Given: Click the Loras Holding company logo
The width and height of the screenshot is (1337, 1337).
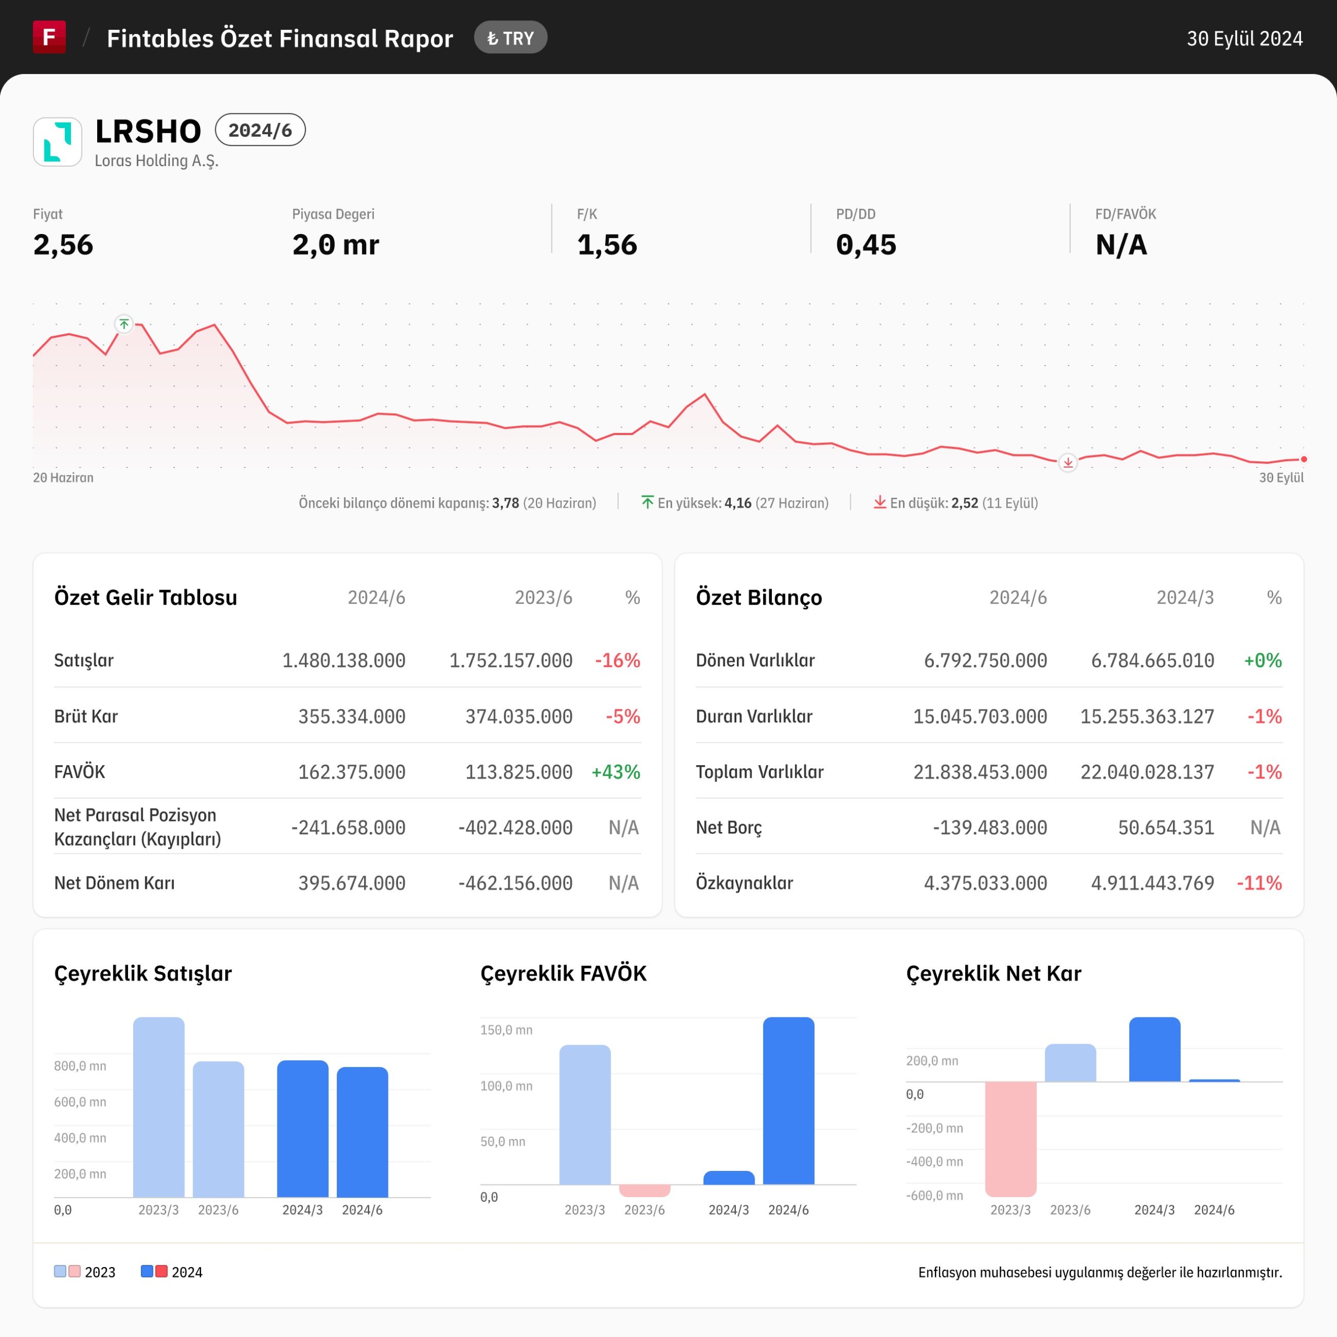Looking at the screenshot, I should coord(57,142).
